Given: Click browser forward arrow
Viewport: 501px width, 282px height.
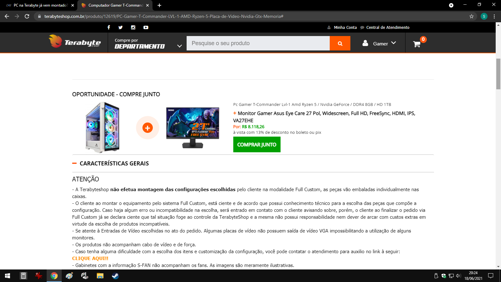Looking at the screenshot, I should coord(17,16).
